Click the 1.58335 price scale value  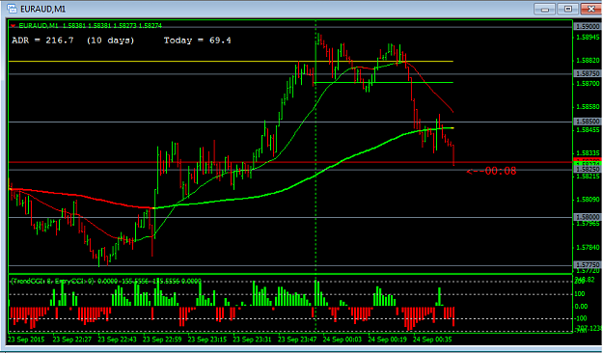click(588, 153)
